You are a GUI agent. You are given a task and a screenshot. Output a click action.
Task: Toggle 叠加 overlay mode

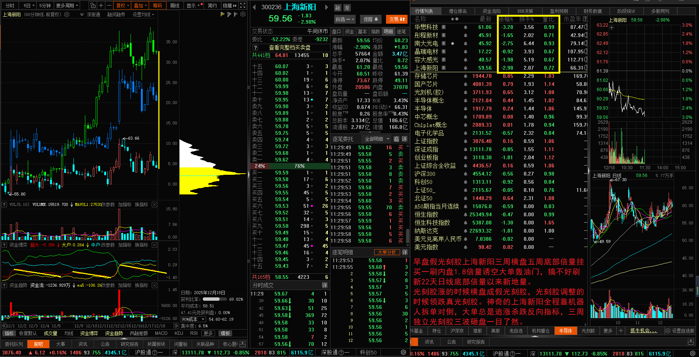(x=141, y=6)
